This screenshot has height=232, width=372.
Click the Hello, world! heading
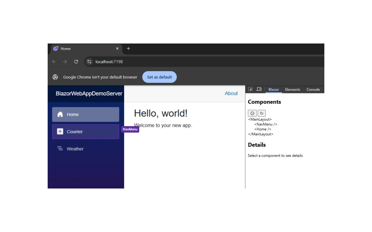coord(161,113)
